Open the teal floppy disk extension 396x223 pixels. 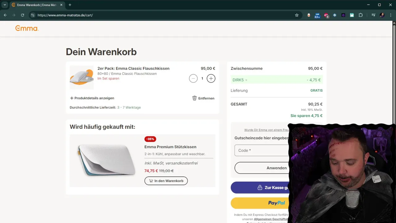352,15
